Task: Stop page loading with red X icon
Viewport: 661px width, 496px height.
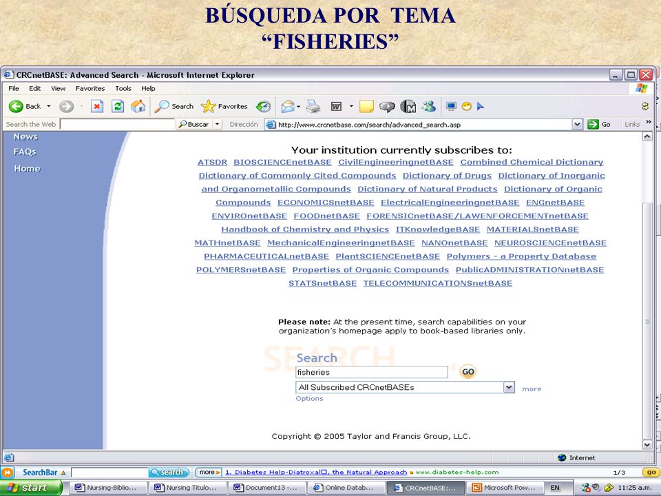Action: [x=97, y=106]
